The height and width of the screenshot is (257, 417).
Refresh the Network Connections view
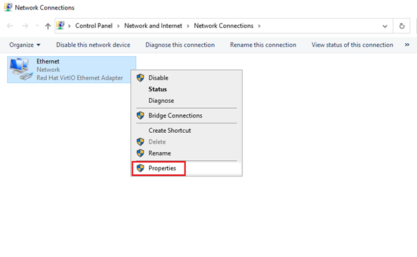point(402,26)
